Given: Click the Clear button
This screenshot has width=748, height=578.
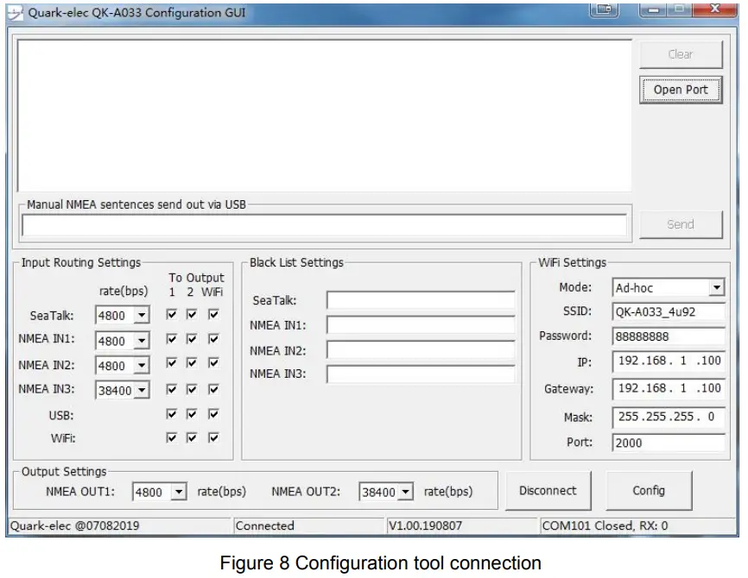Looking at the screenshot, I should pos(681,53).
